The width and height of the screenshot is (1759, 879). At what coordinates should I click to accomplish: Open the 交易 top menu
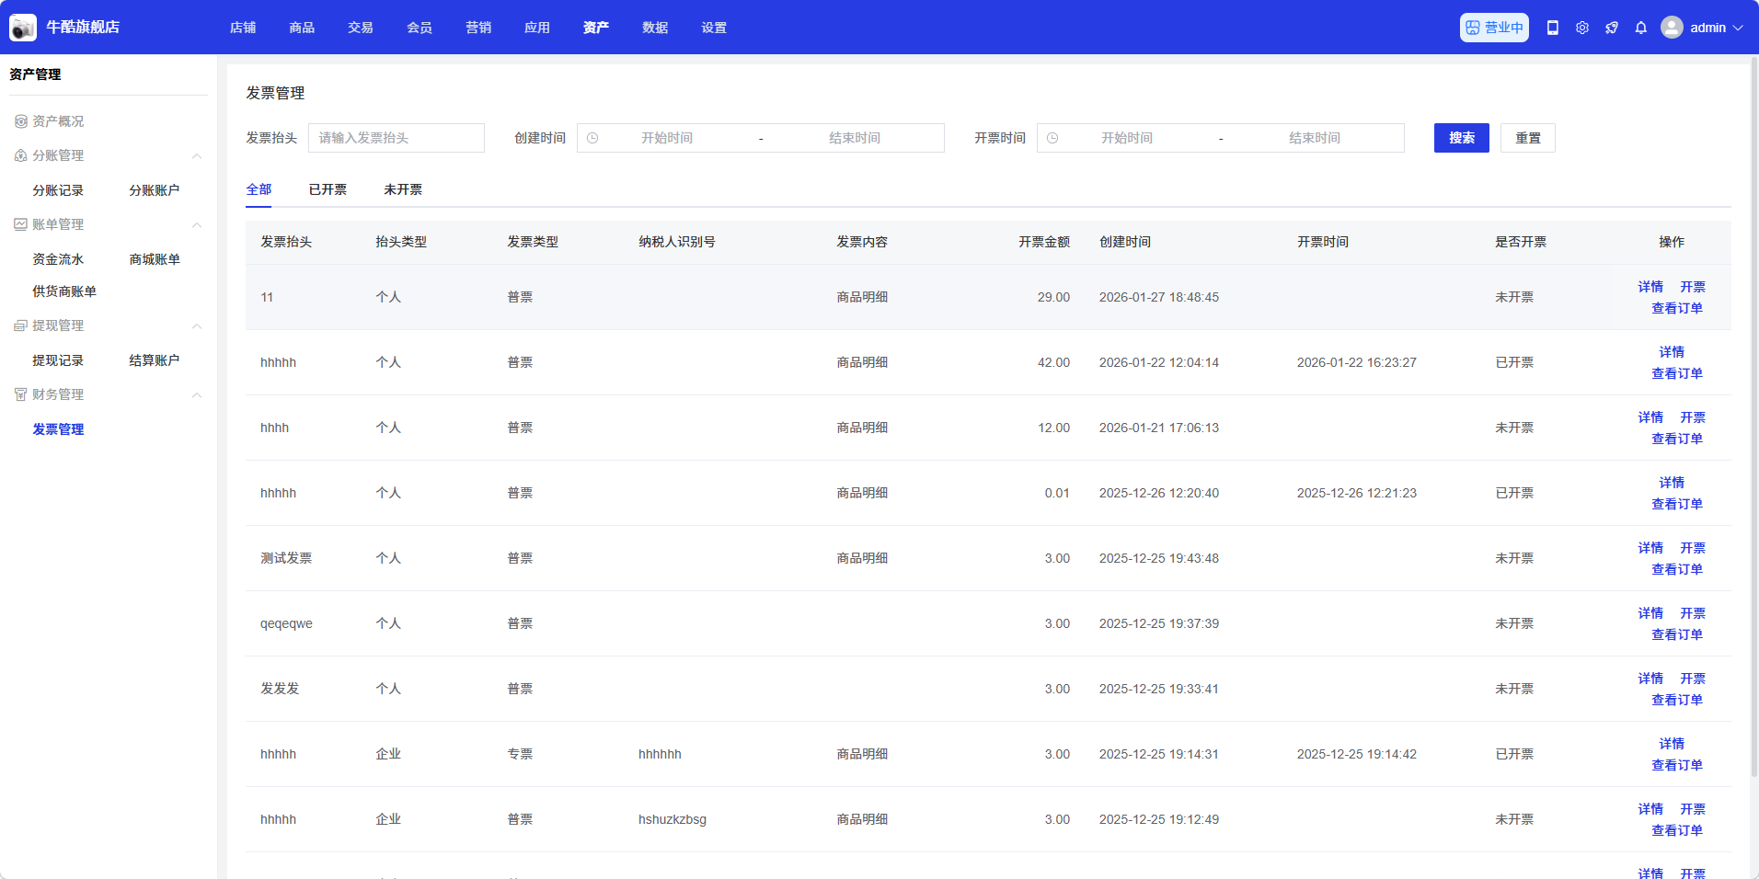point(361,28)
